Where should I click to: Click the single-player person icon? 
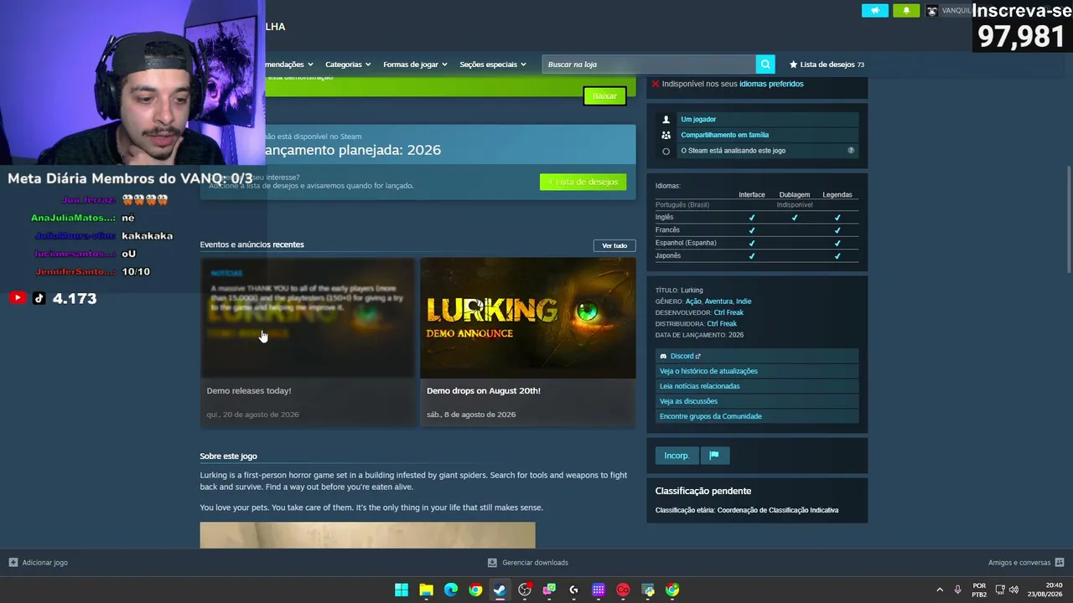point(666,120)
